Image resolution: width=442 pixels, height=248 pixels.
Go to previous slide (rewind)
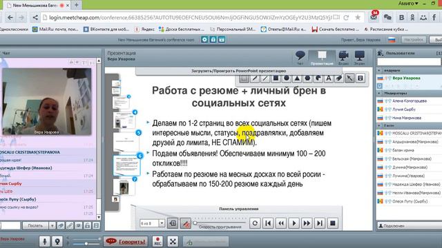click(x=281, y=223)
